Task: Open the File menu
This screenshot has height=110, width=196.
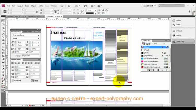Action: click(x=9, y=6)
